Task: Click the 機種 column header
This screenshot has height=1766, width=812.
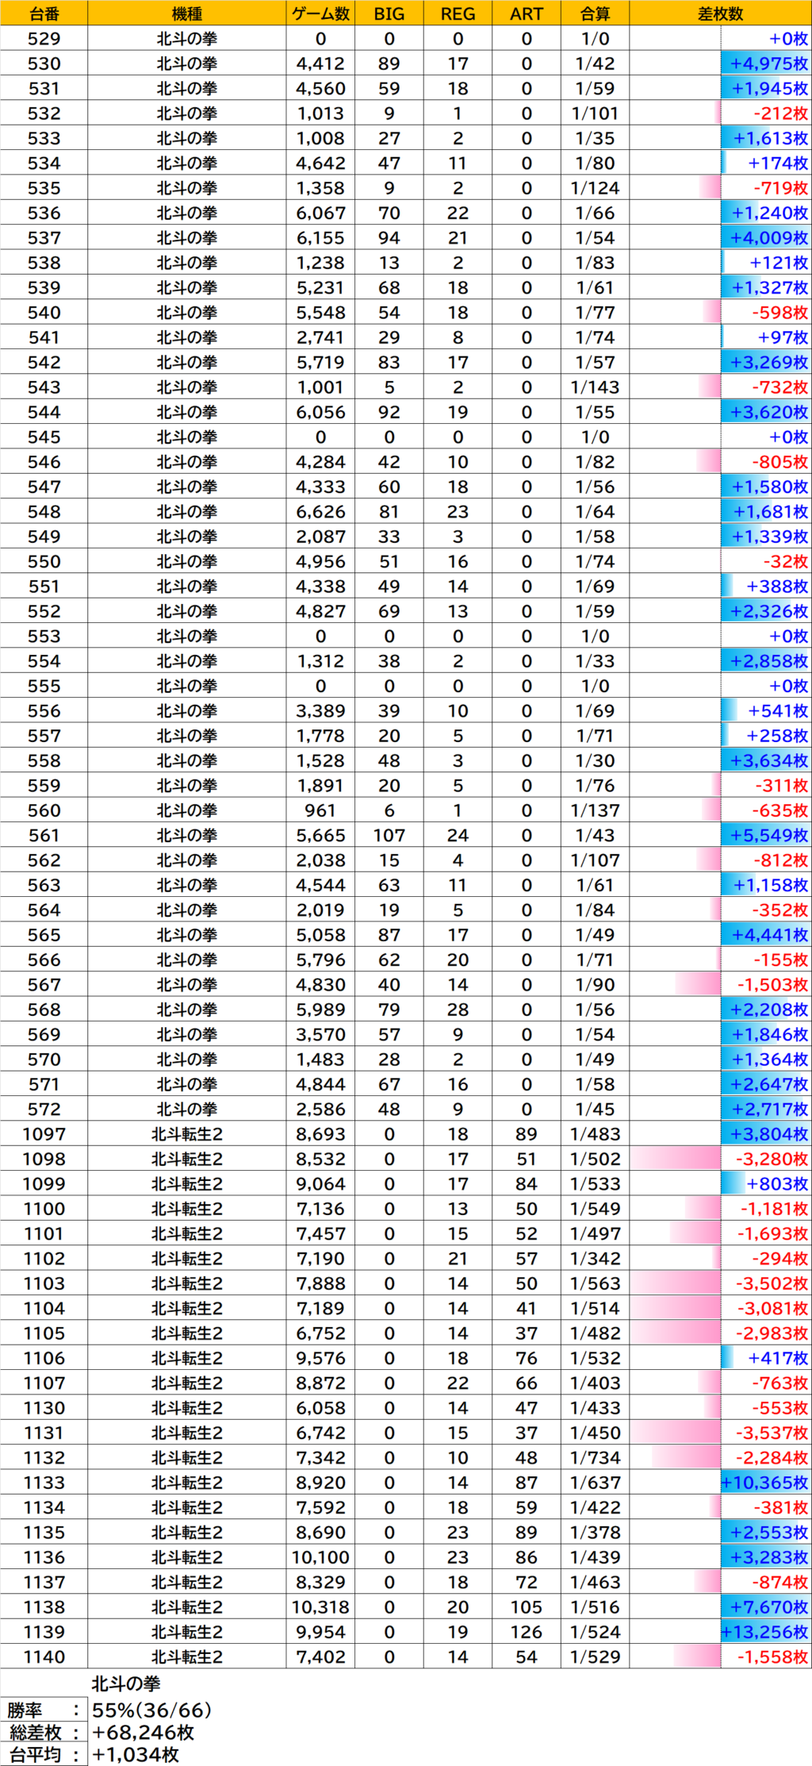Action: [186, 13]
